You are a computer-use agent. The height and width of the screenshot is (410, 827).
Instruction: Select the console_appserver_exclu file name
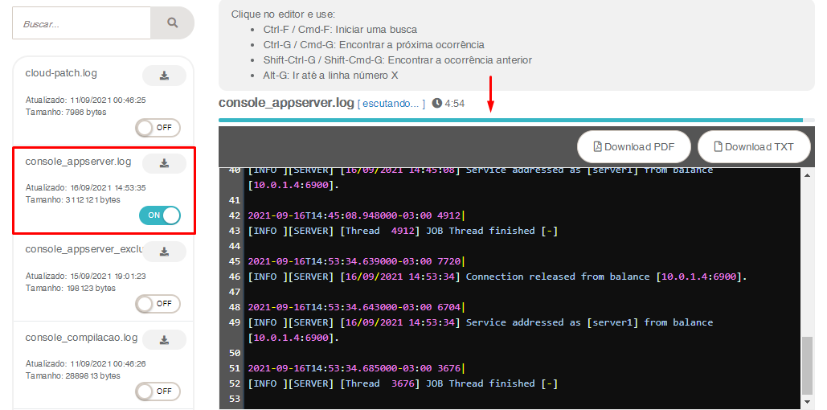coord(84,249)
